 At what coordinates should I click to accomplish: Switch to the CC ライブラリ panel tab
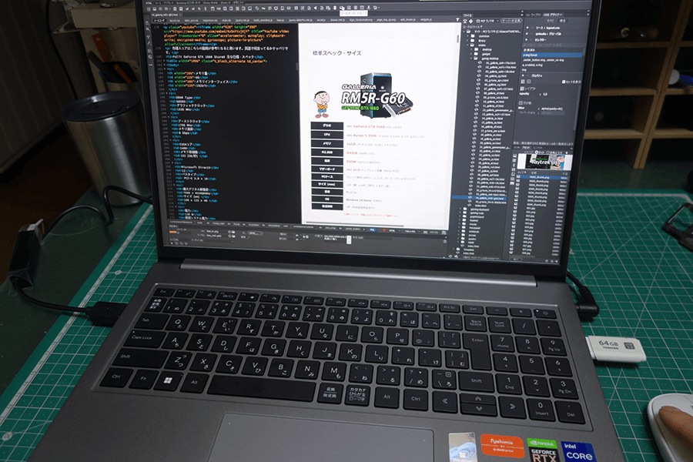point(533,15)
